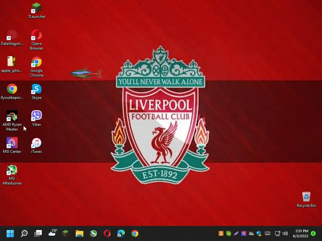Open File Explorer from the taskbar
This screenshot has height=241, width=322.
80,233
